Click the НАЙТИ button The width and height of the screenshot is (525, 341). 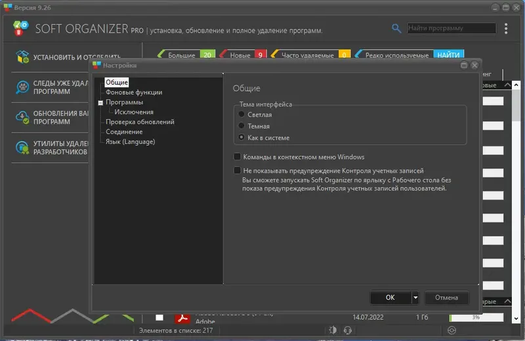coord(448,55)
